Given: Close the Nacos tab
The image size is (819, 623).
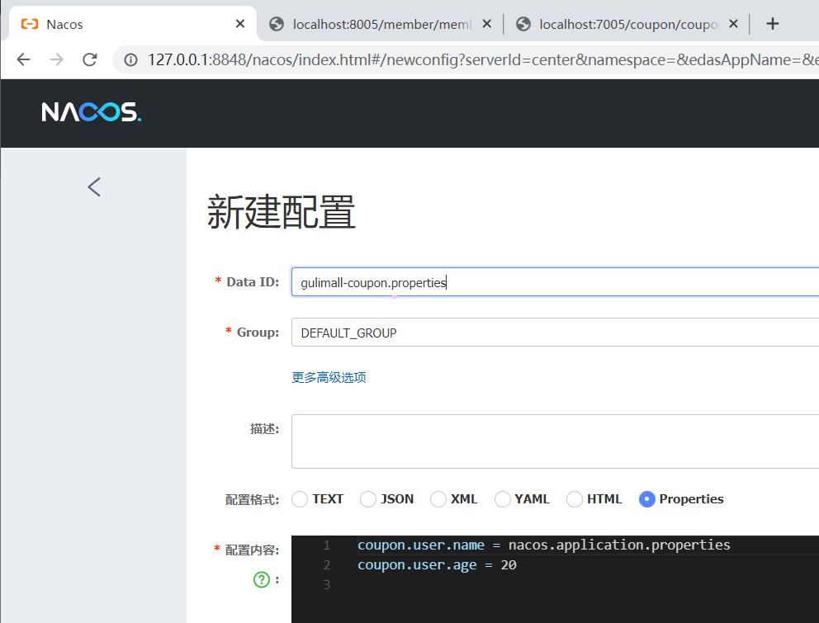Looking at the screenshot, I should point(240,23).
